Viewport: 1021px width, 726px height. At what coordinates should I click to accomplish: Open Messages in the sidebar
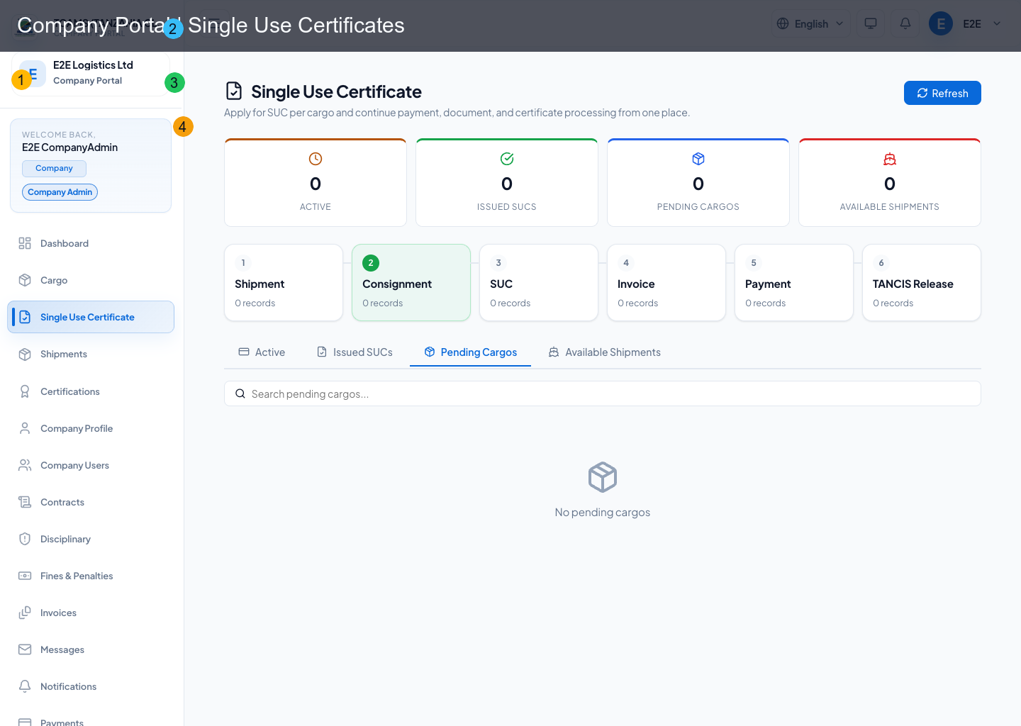coord(91,649)
